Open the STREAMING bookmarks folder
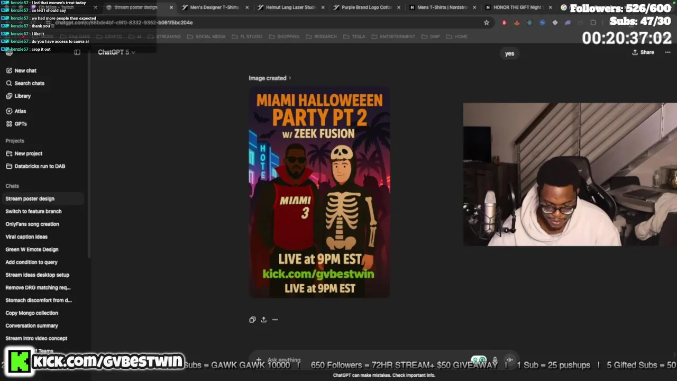 tap(164, 37)
